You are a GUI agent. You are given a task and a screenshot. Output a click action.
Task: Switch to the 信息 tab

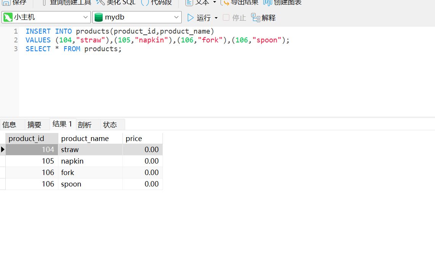10,125
